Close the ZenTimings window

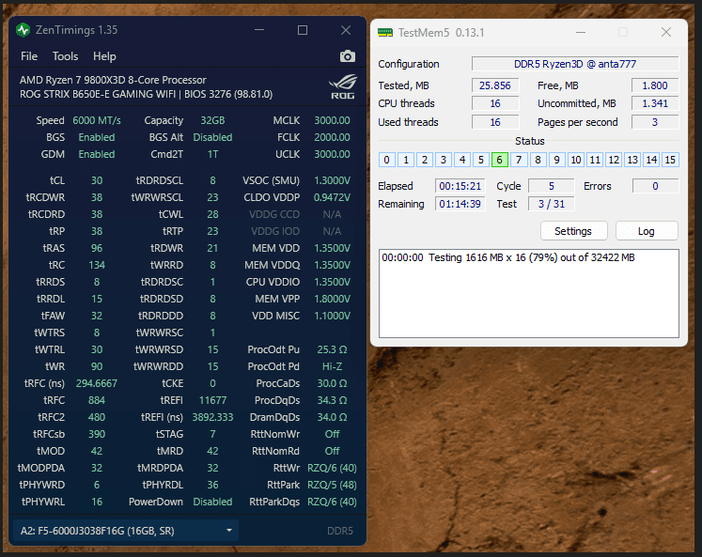(346, 30)
